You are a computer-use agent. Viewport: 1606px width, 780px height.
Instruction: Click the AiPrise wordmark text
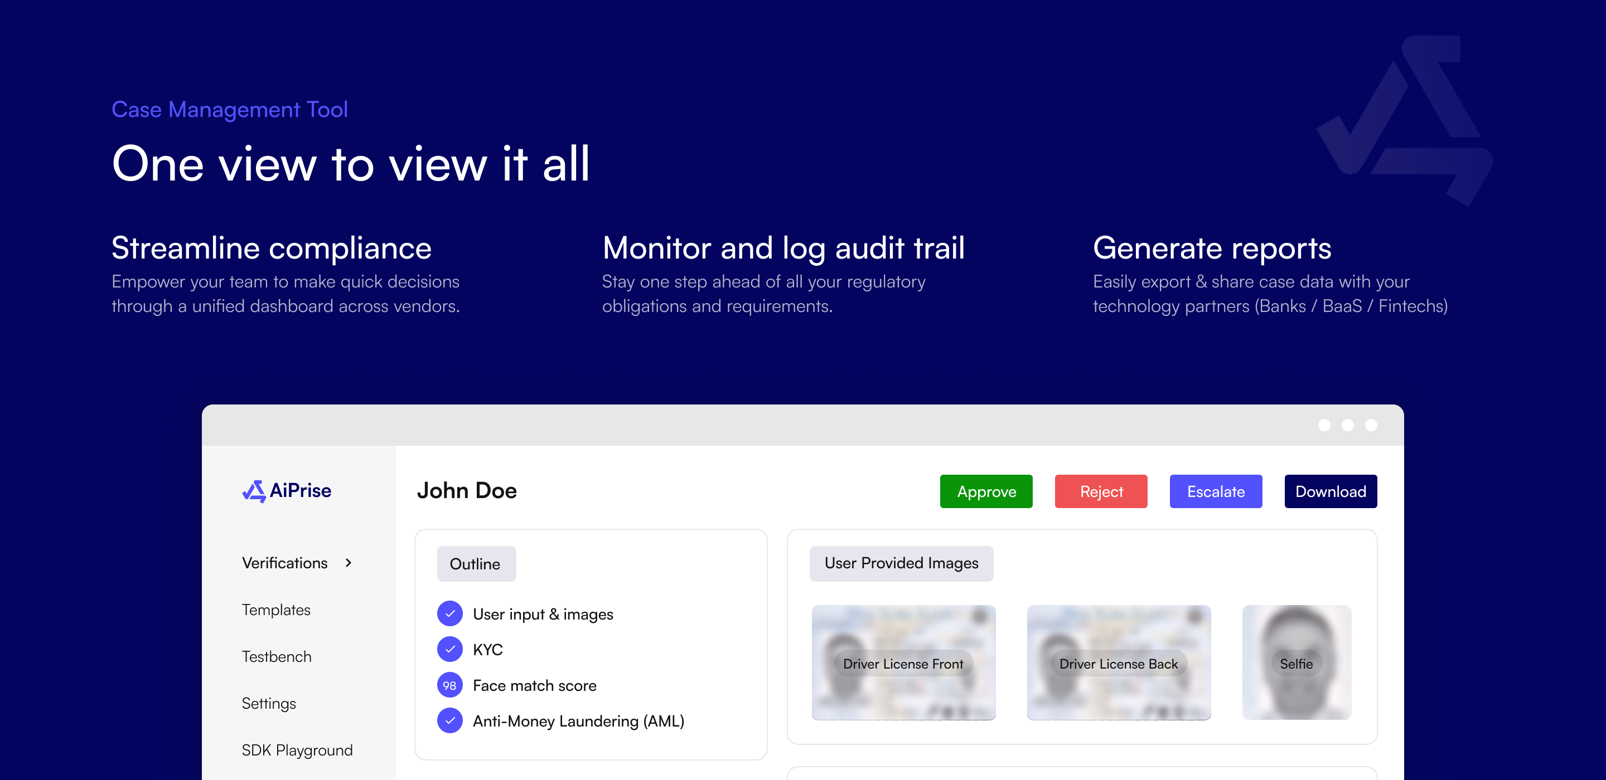click(301, 491)
